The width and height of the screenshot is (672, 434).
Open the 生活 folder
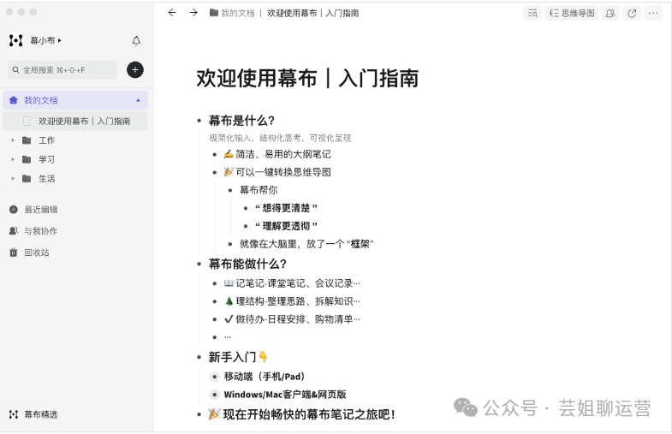[47, 179]
